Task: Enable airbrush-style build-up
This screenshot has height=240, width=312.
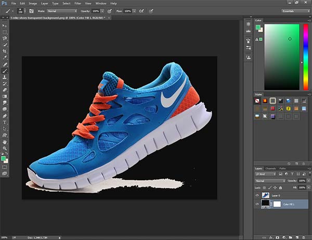Action: [141, 11]
